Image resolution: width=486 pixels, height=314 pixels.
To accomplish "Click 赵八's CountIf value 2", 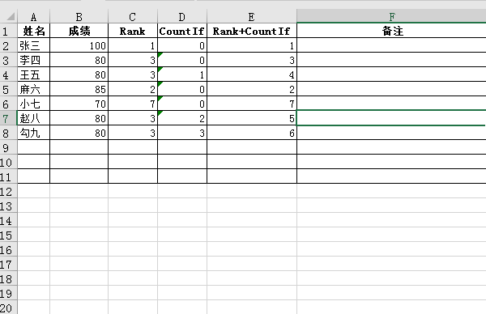I will tap(182, 118).
